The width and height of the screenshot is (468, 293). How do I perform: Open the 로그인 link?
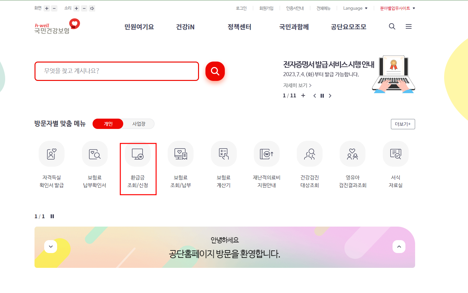pyautogui.click(x=241, y=8)
